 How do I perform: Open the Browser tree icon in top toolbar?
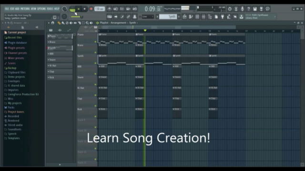click(x=210, y=17)
